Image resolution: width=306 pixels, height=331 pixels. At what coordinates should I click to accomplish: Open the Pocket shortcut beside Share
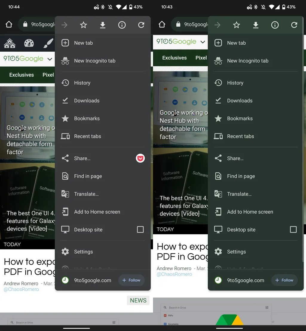click(140, 158)
